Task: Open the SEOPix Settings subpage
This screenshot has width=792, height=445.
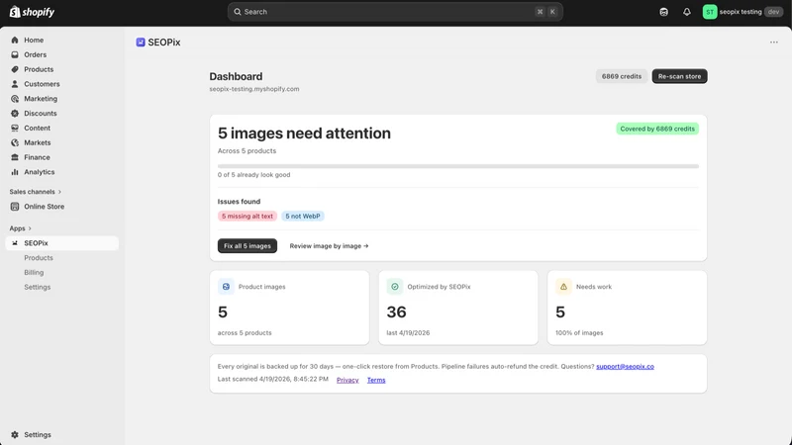Action: coord(38,287)
